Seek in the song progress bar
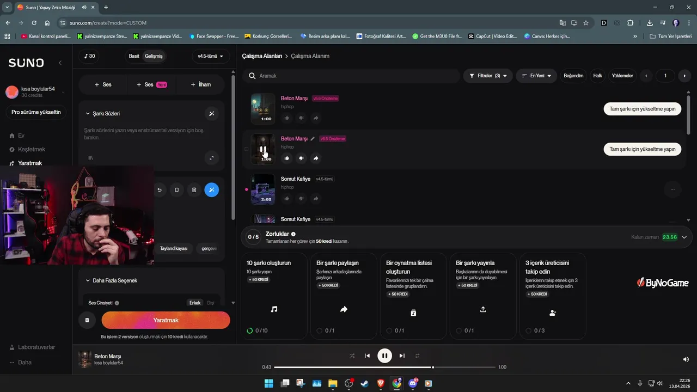This screenshot has height=392, width=697. pyautogui.click(x=386, y=367)
